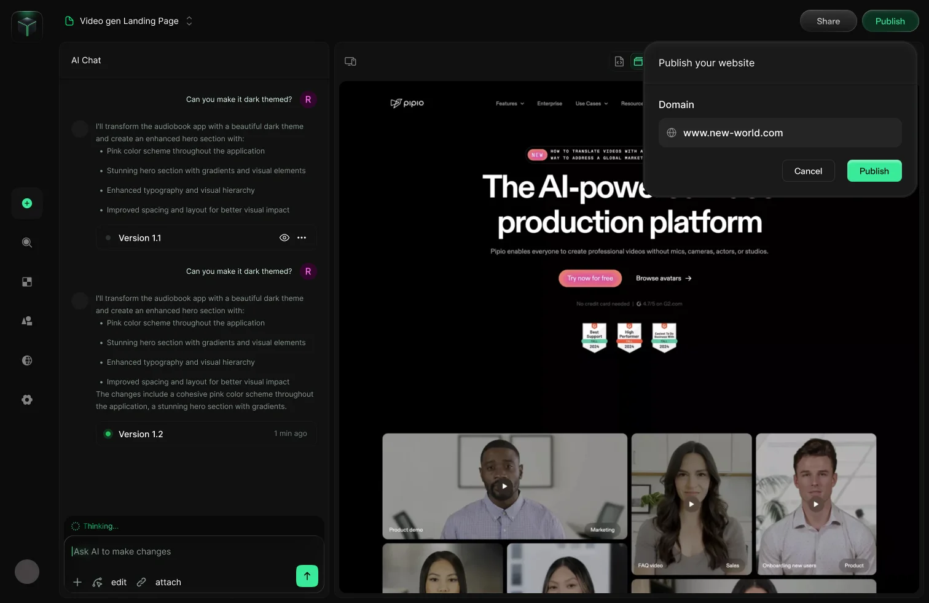Click Enterprise in the preview navigation
The height and width of the screenshot is (603, 929).
click(550, 104)
